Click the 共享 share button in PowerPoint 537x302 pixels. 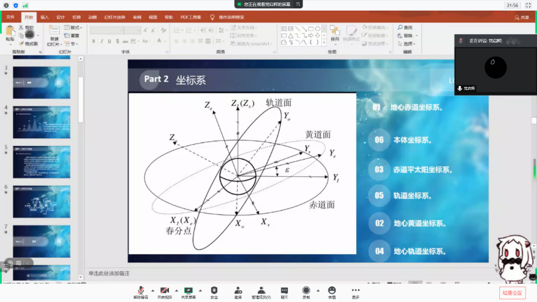521,18
